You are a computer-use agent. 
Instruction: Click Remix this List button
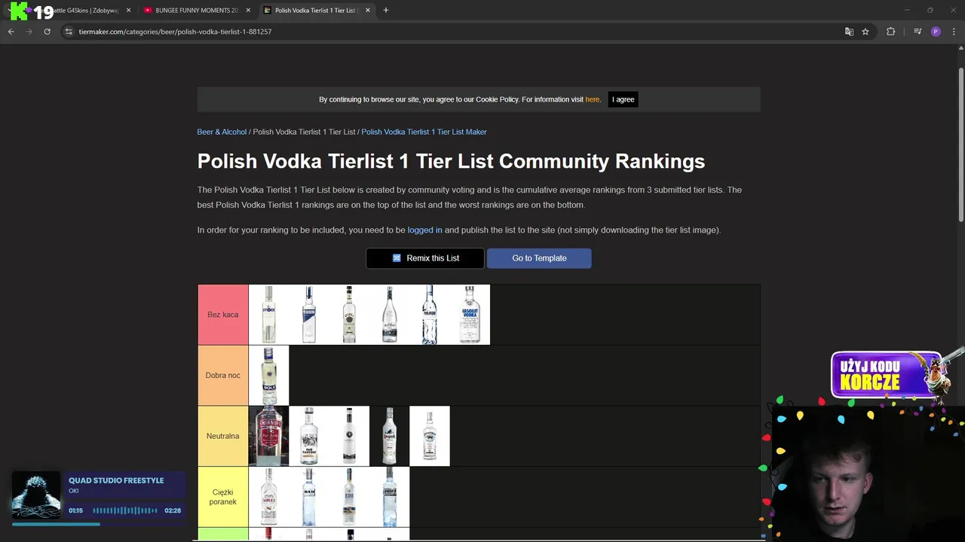point(425,258)
